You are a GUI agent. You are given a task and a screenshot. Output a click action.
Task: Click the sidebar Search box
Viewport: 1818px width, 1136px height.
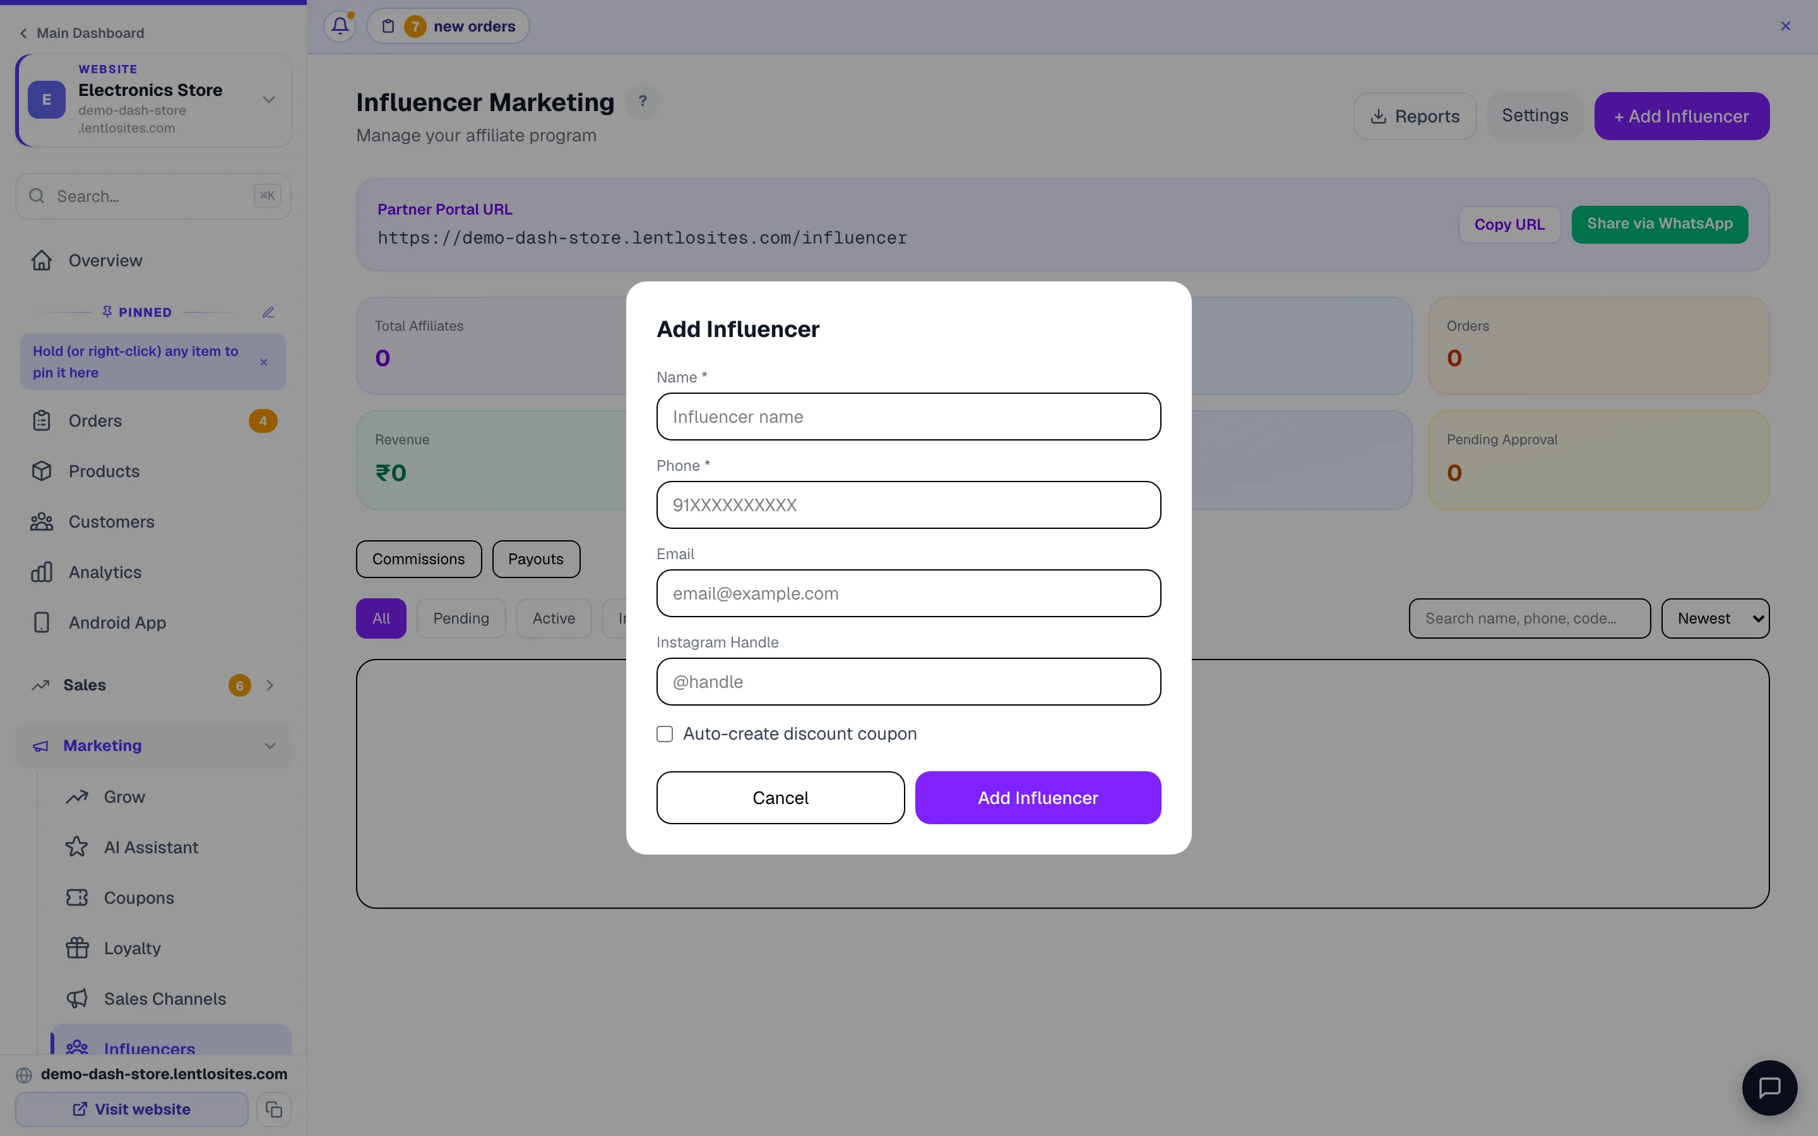153,196
